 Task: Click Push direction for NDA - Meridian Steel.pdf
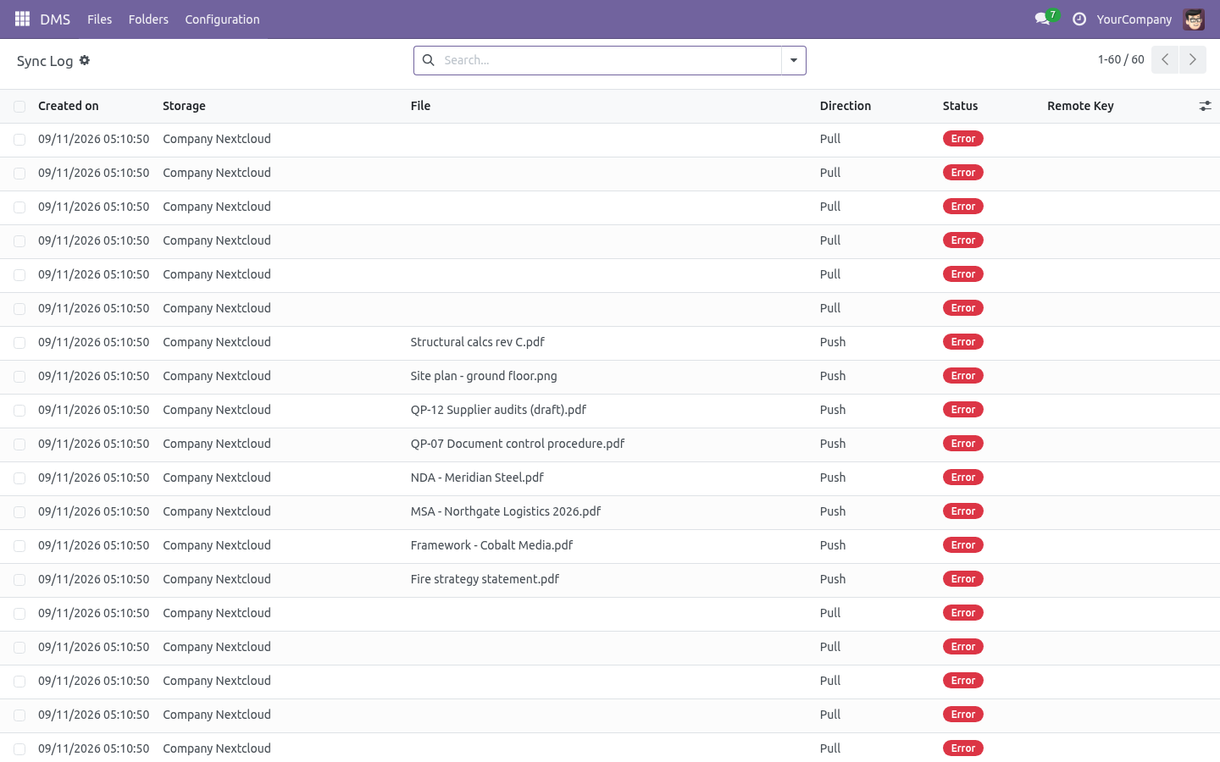[x=833, y=478]
